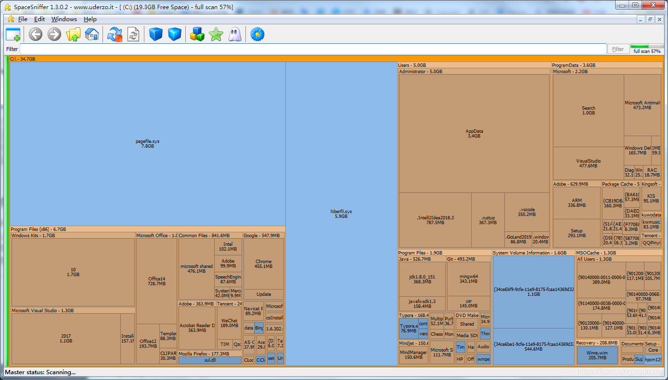This screenshot has height=380, width=668.
Task: Select the usr 145.0MB block
Action: point(469,304)
